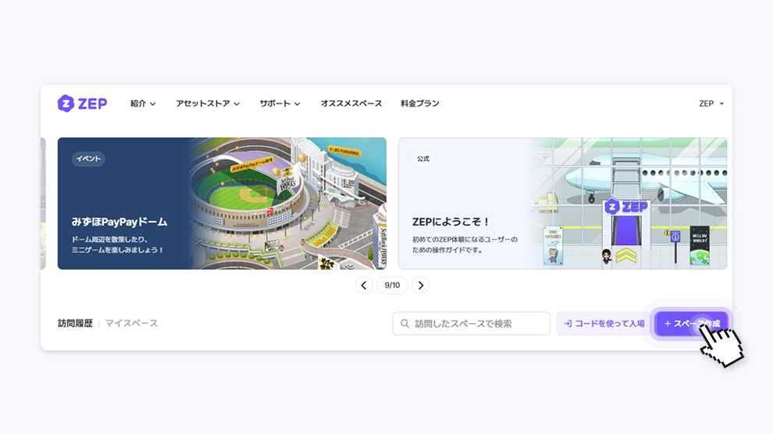This screenshot has height=434, width=773.
Task: Go to the 料金プラン page
Action: tap(419, 104)
